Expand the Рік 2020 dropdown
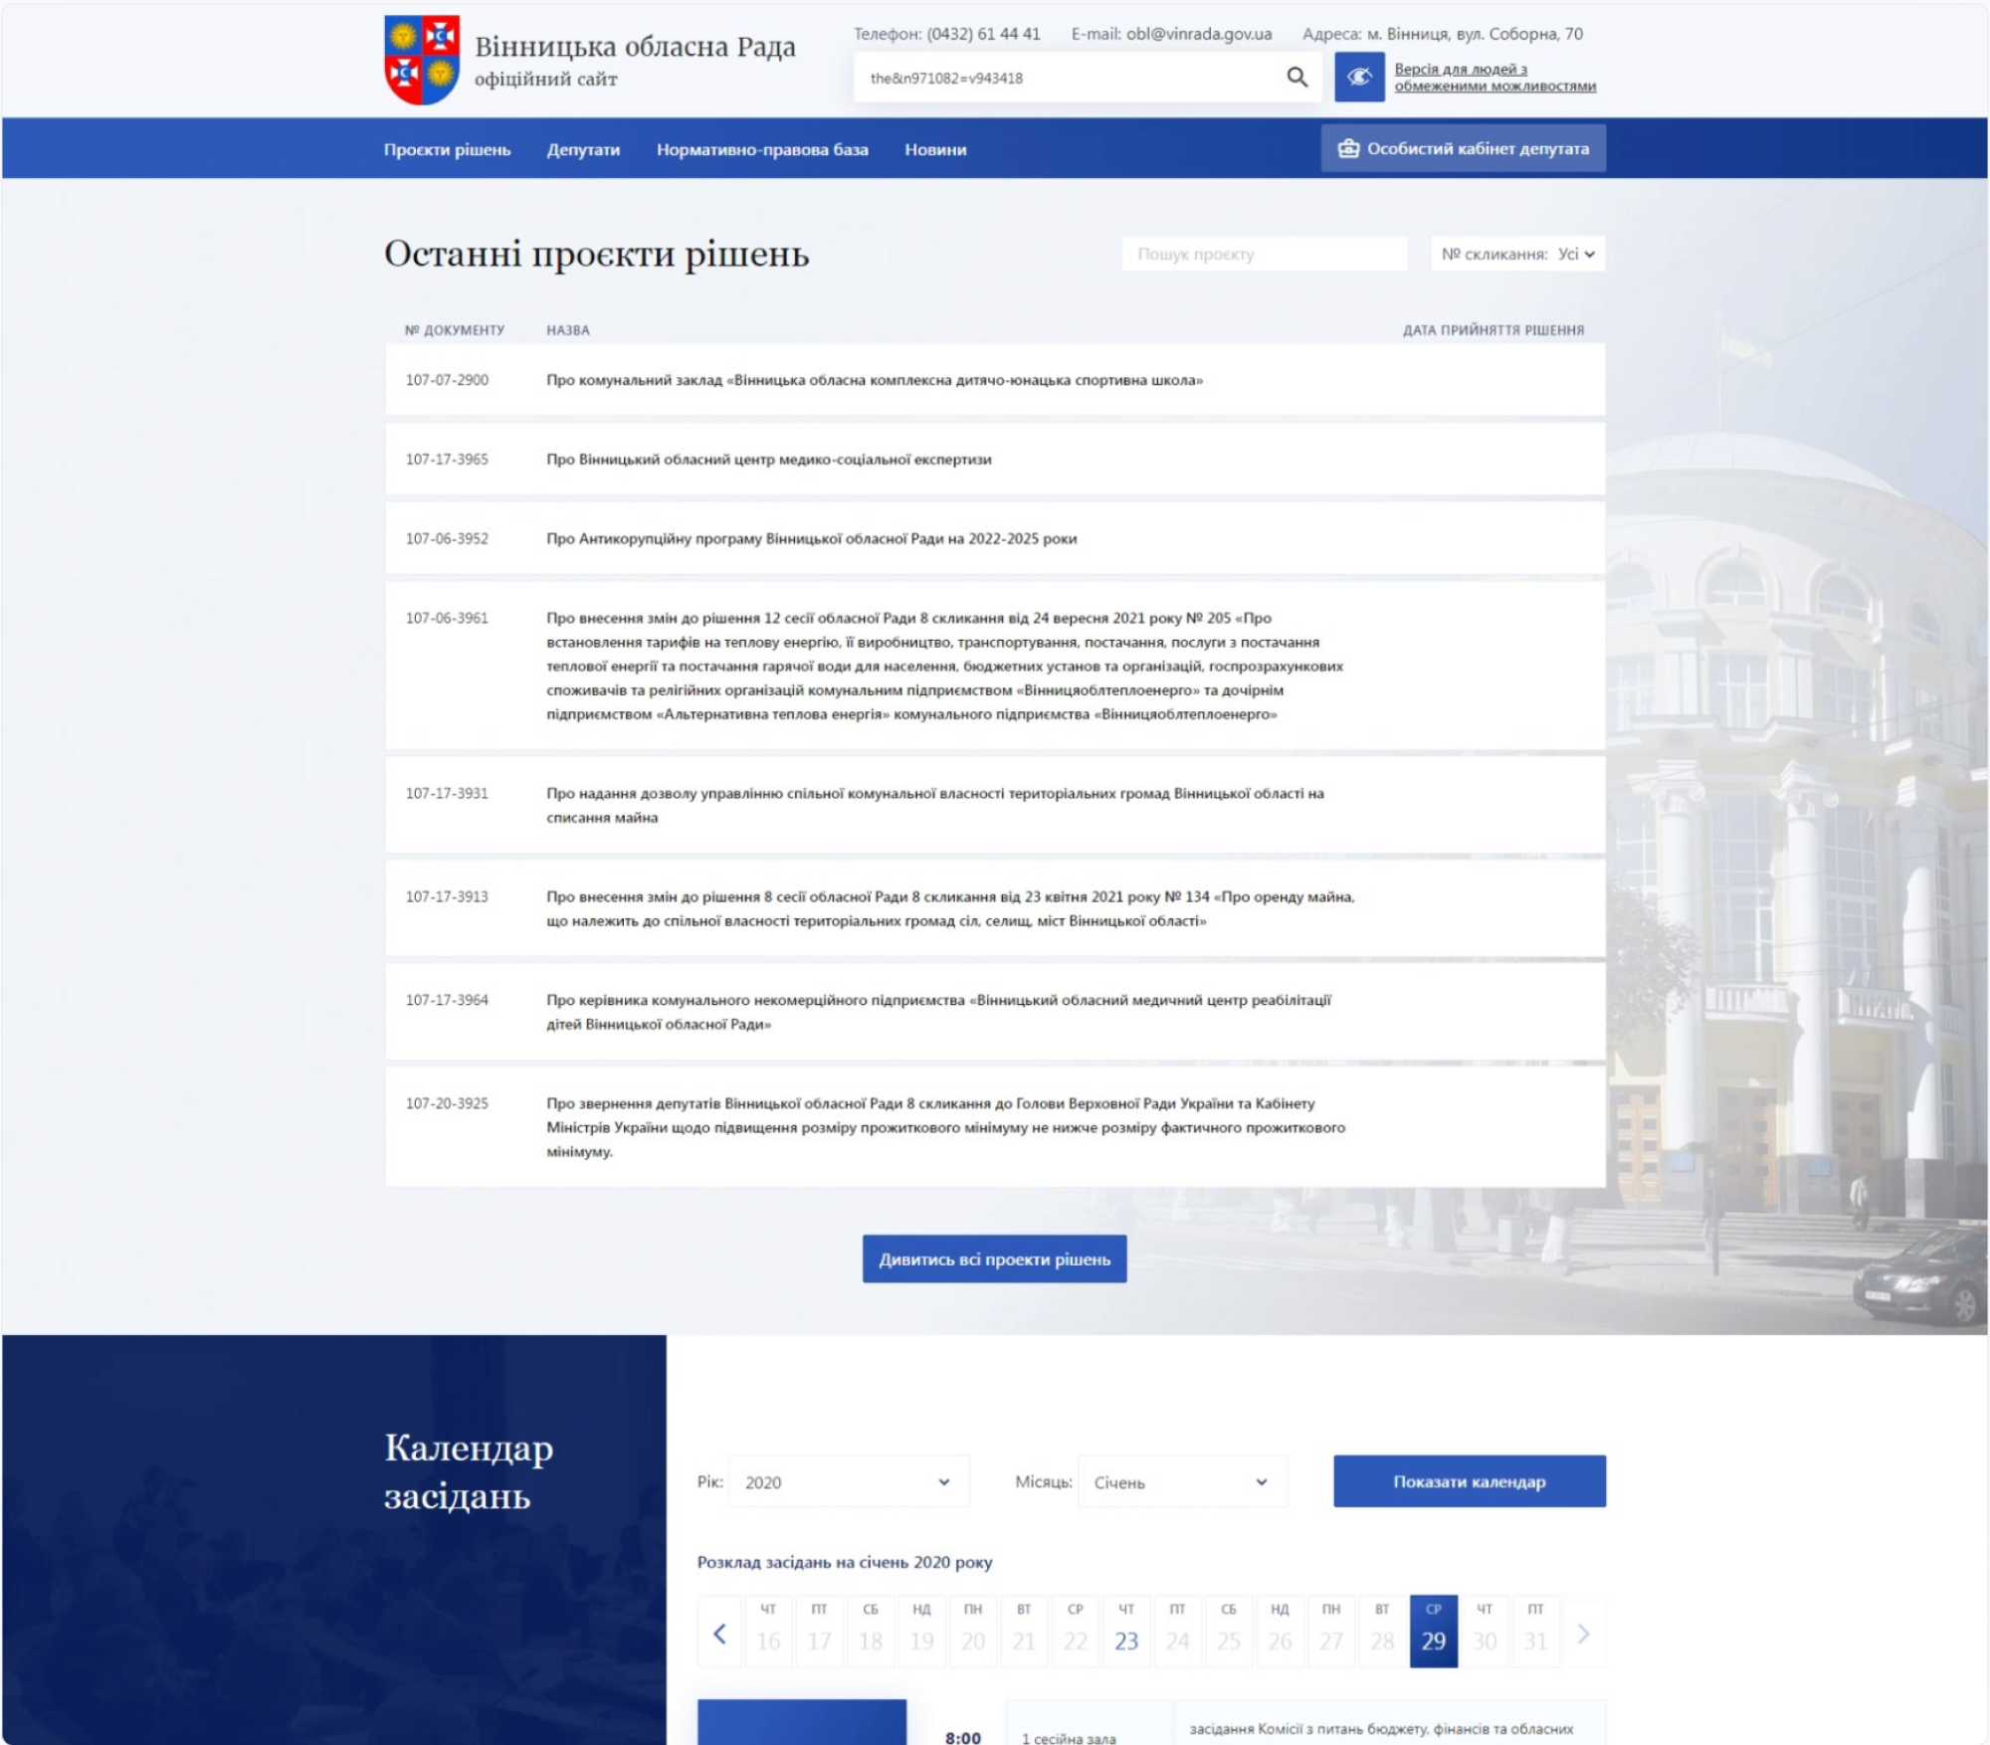Viewport: 1990px width, 1745px height. 848,1482
